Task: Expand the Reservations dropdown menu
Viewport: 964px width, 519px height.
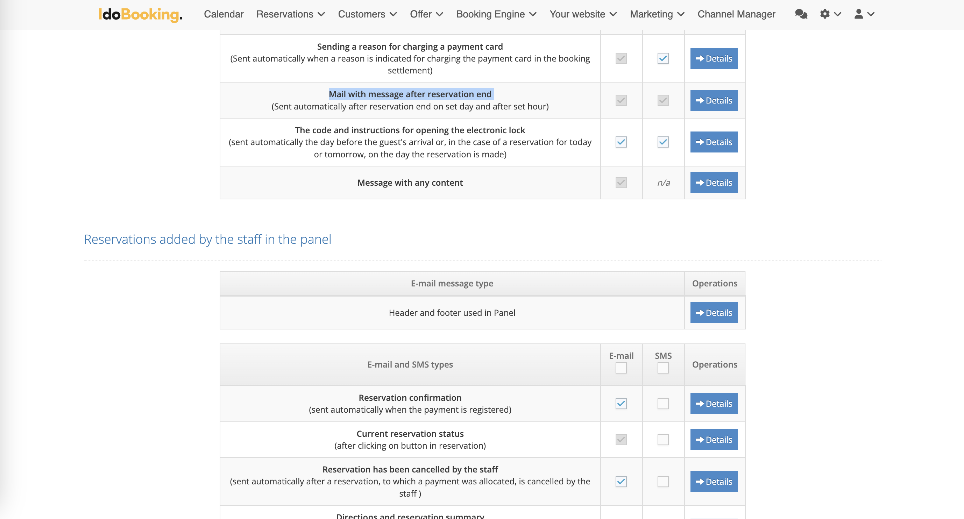Action: (290, 14)
